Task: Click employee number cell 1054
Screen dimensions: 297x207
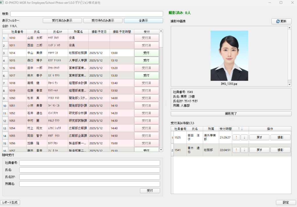Action: click(17, 128)
